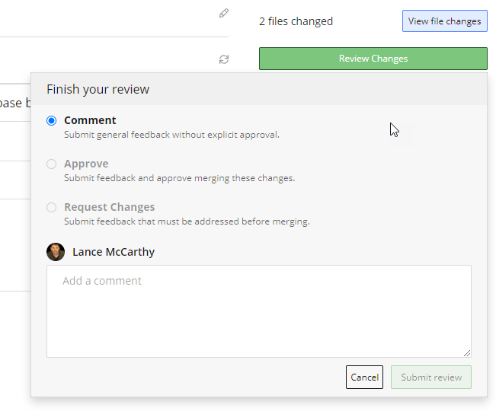Click Lance McCarthy's avatar picture
This screenshot has width=496, height=411.
tap(56, 252)
